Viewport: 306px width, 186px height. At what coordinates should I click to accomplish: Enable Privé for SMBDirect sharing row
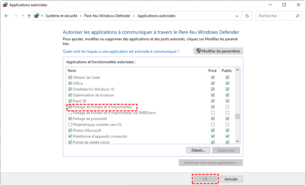pyautogui.click(x=213, y=113)
